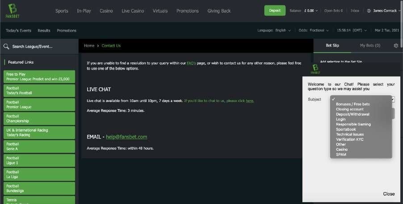Open Football Premier League link

click(x=39, y=105)
